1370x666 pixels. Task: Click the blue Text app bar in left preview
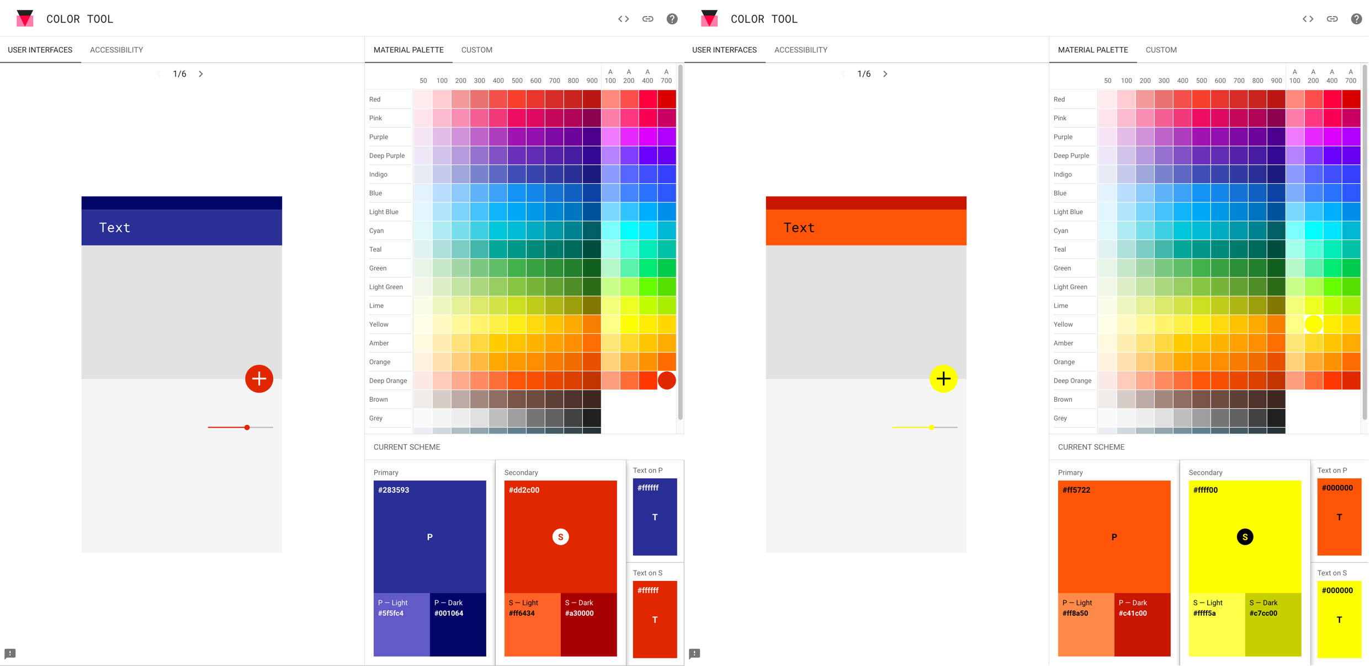(182, 227)
